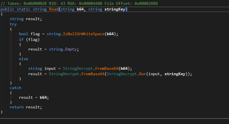Click the bool keyword
The width and height of the screenshot is (229, 124).
coord(24,34)
